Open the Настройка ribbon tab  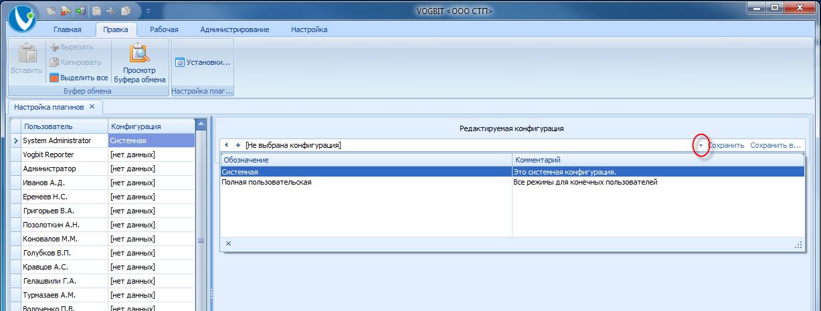tap(308, 29)
